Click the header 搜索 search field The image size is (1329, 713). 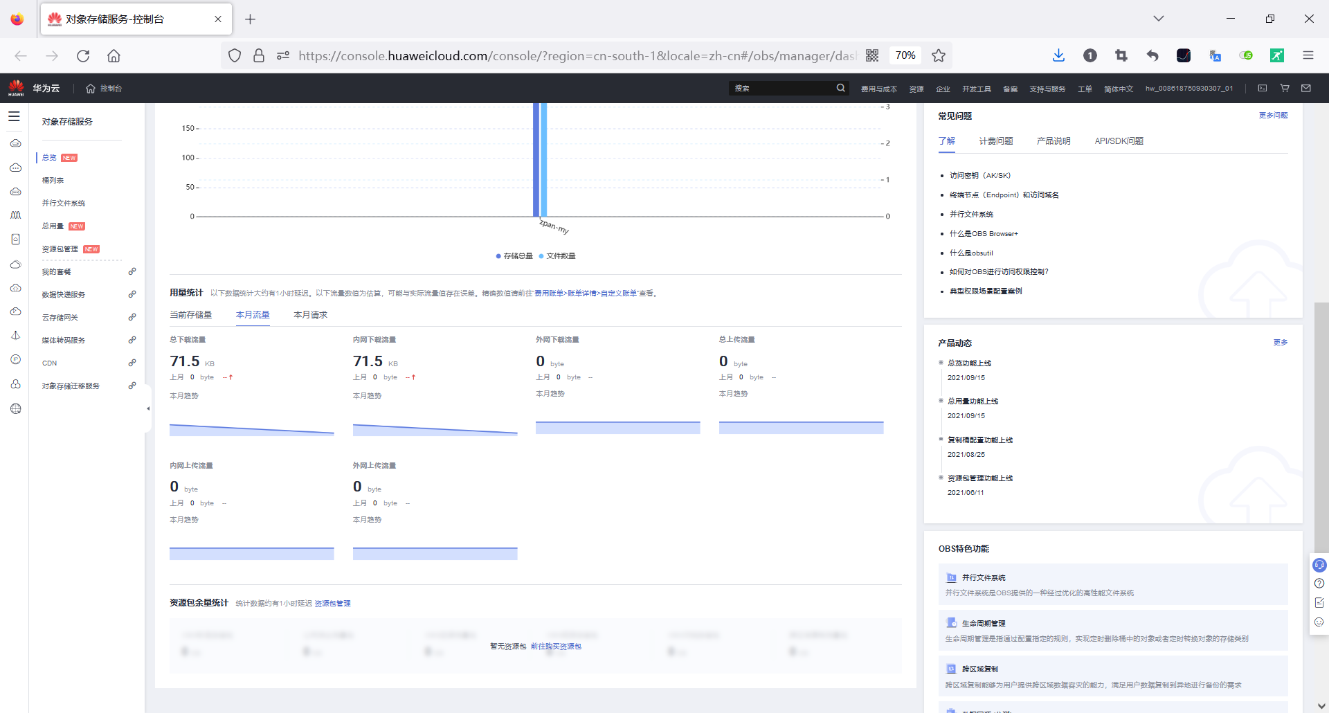(x=782, y=88)
